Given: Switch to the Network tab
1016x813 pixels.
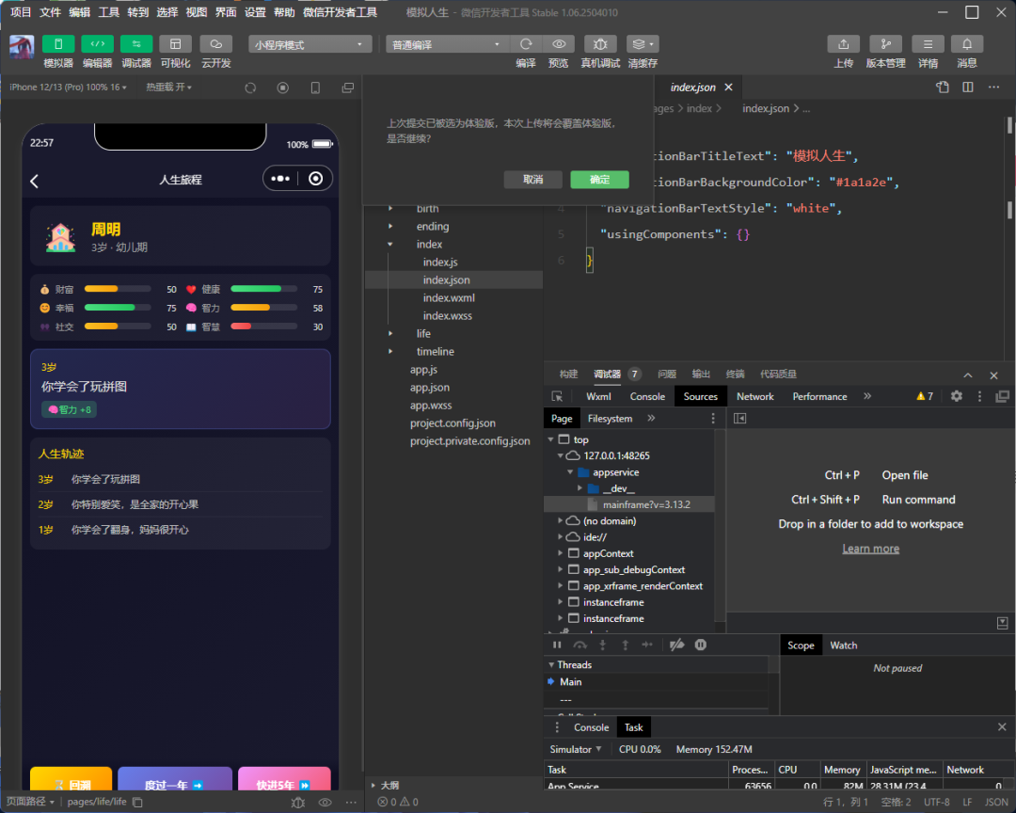Looking at the screenshot, I should point(755,396).
